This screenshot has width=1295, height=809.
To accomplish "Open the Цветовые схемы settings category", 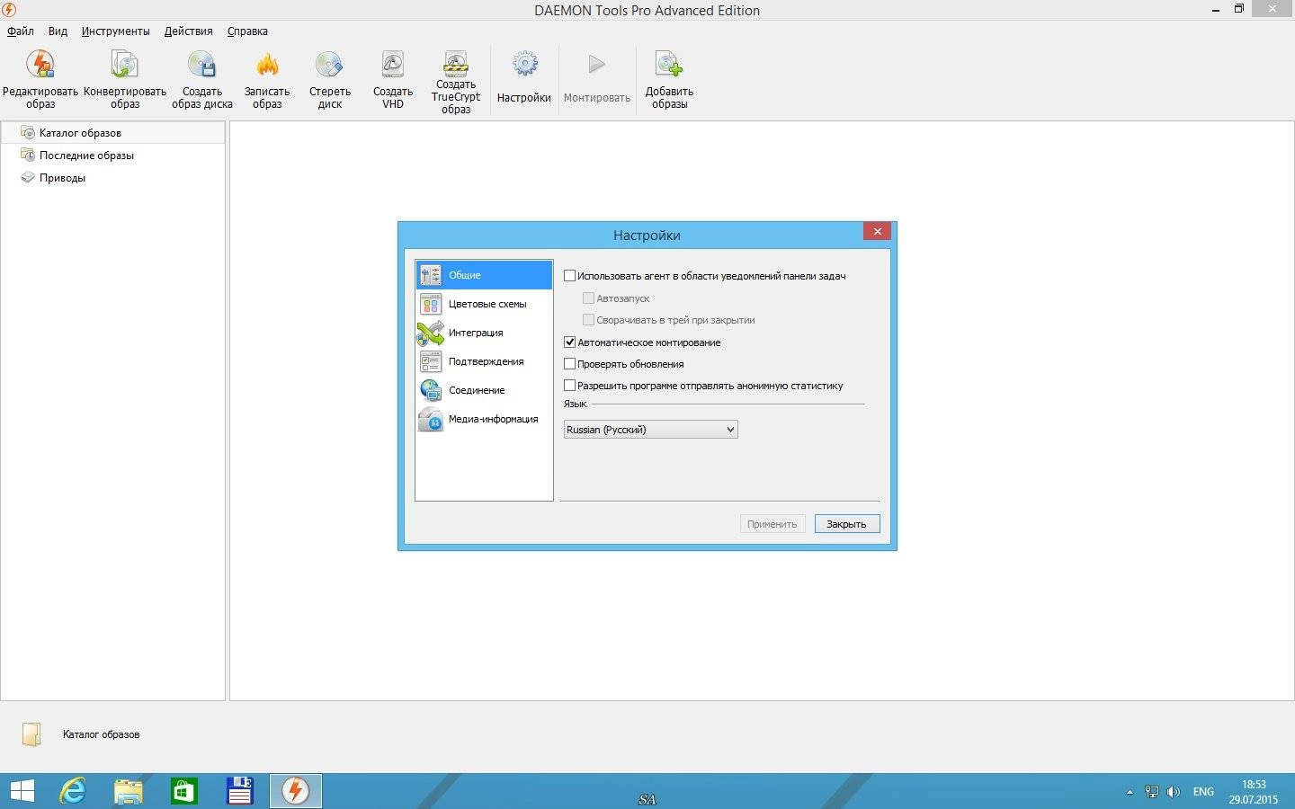I will [484, 304].
